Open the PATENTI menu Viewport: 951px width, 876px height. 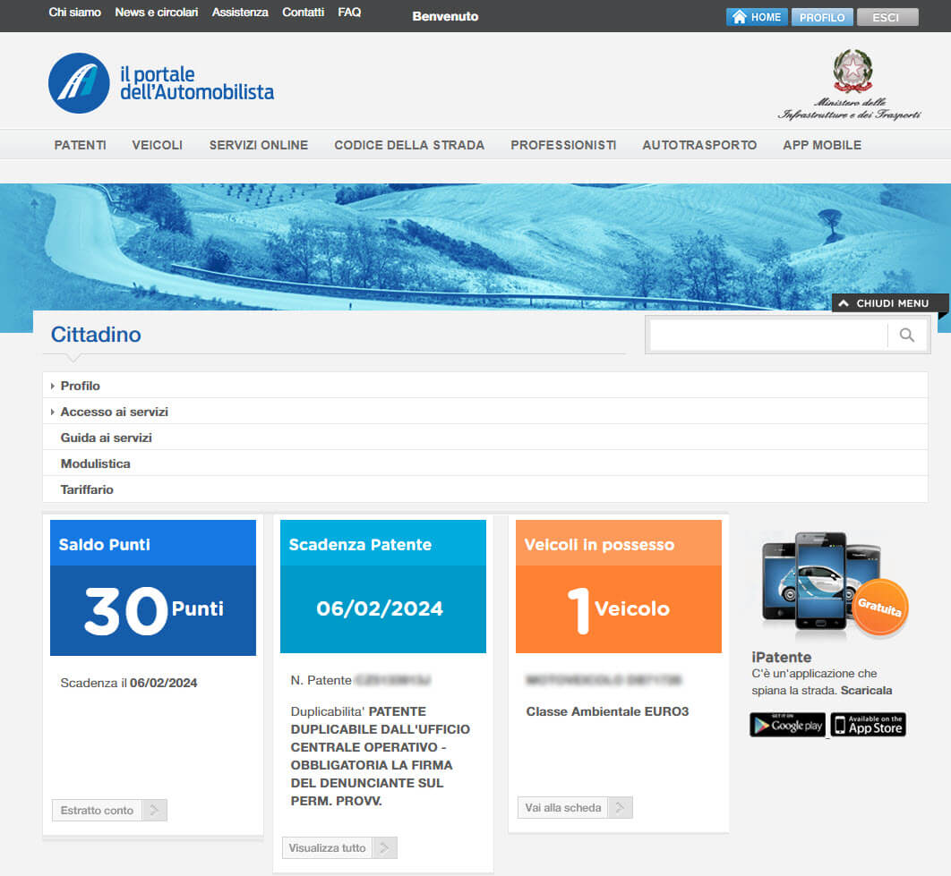(x=80, y=145)
